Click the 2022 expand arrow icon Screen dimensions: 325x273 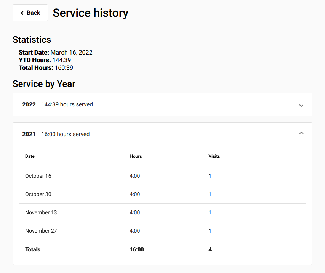pyautogui.click(x=301, y=105)
